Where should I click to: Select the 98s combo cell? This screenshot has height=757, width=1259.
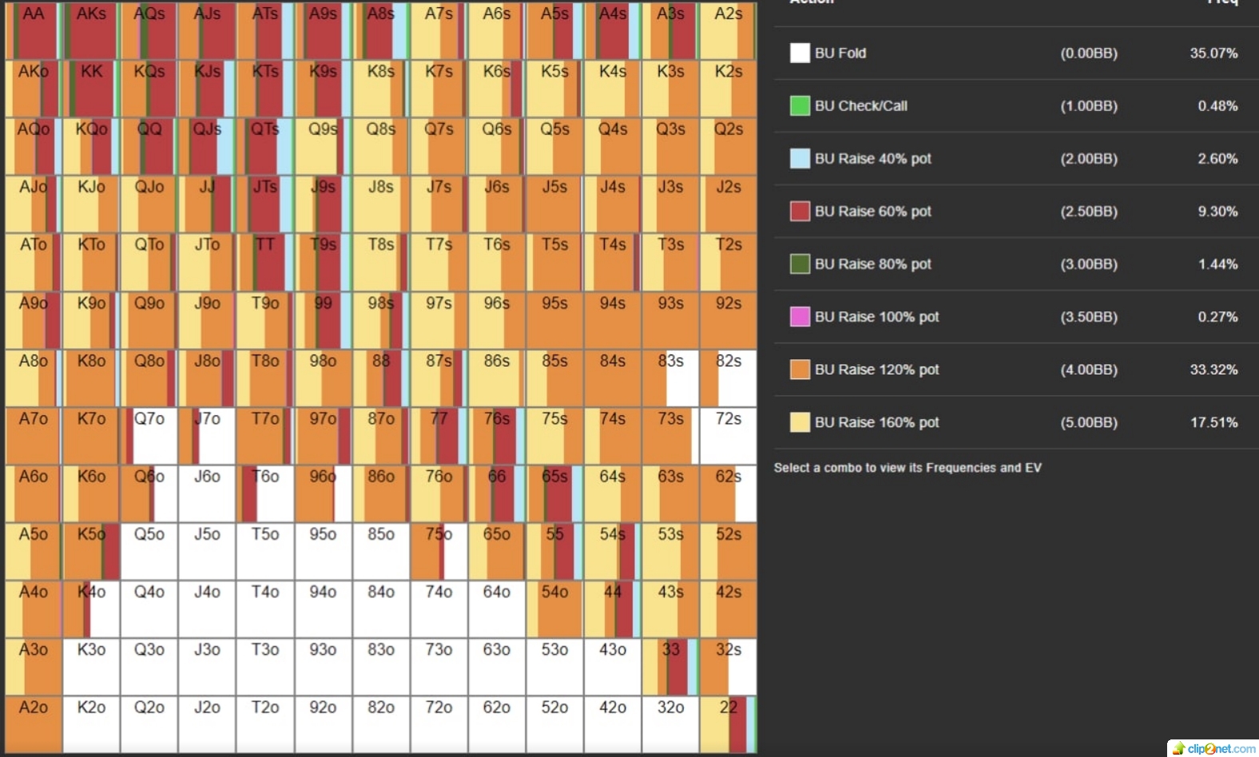[x=381, y=319]
